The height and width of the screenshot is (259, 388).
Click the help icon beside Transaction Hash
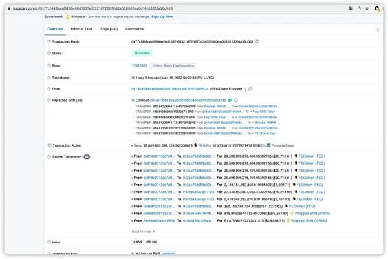pyautogui.click(x=48, y=41)
